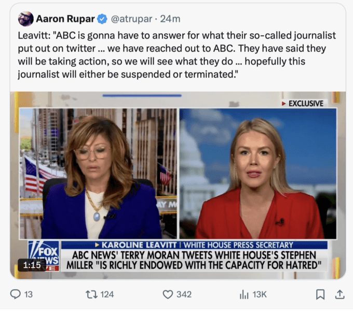Screen dimensions: 353x313
Task: Bookmark this tweet with the bookmark icon
Action: [x=320, y=294]
